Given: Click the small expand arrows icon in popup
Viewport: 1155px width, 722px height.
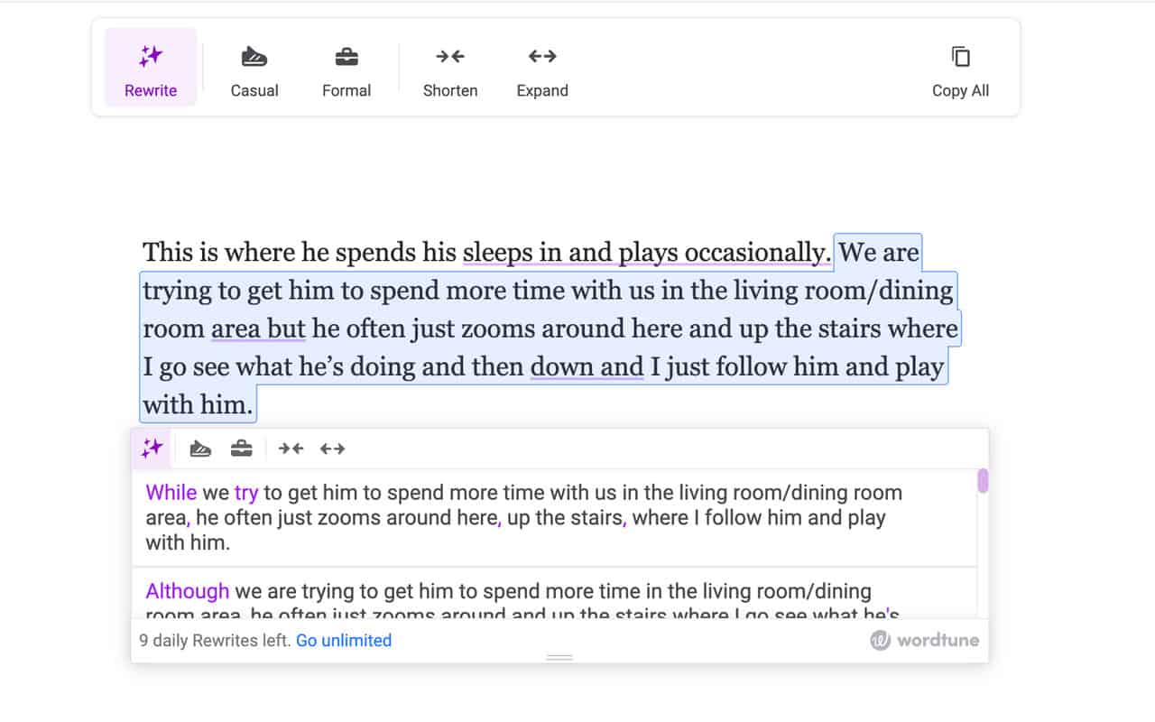Looking at the screenshot, I should 332,449.
